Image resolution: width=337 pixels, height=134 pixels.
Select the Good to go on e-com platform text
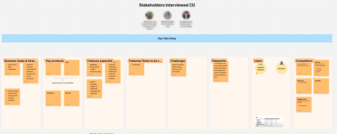(62, 83)
